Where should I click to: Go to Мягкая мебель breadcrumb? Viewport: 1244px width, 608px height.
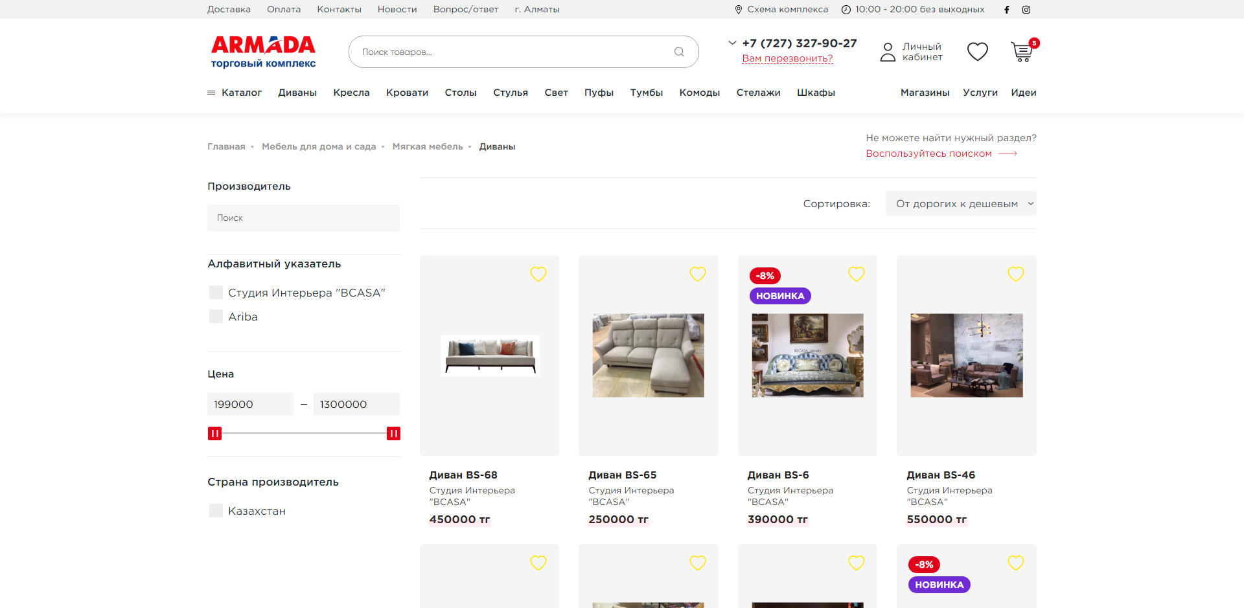[428, 146]
